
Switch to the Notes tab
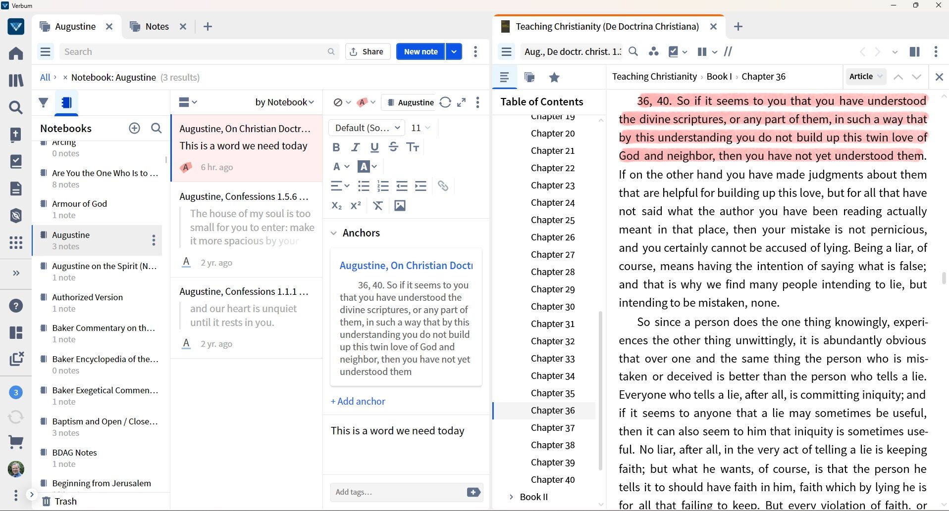click(157, 26)
